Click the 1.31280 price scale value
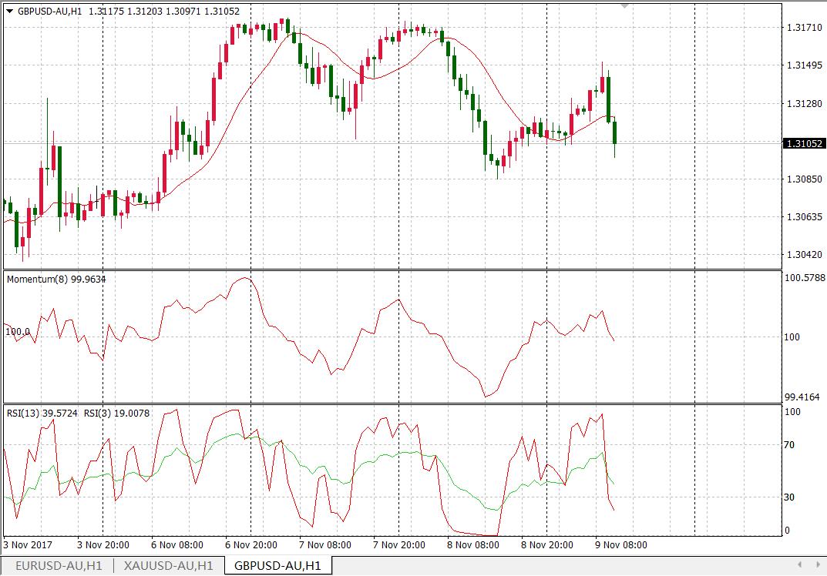The width and height of the screenshot is (827, 576). click(x=804, y=103)
